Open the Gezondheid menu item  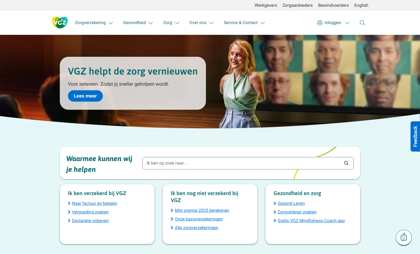pyautogui.click(x=134, y=23)
